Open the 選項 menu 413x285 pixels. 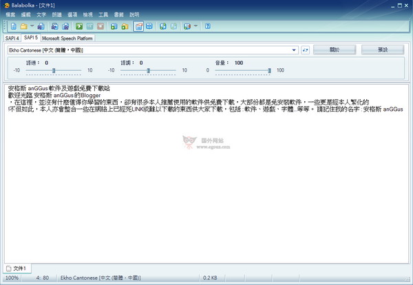[72, 14]
